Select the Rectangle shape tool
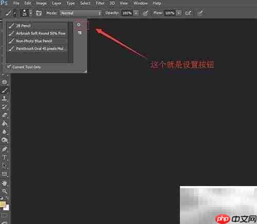 pyautogui.click(x=5, y=174)
